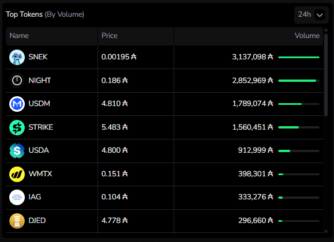Click STRIKE price 5.483 ₳
334x242 pixels.
[x=115, y=127]
